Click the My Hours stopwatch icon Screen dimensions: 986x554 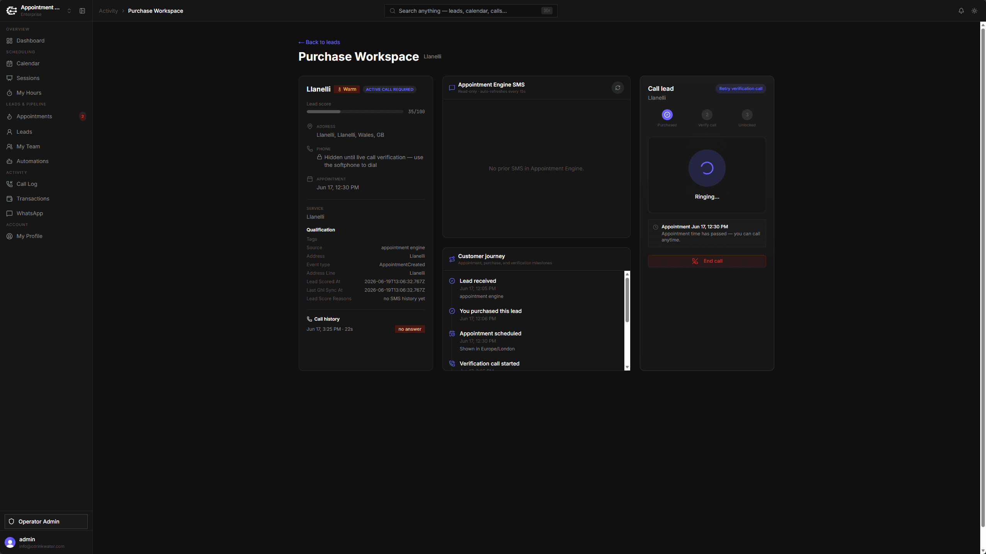[x=10, y=93]
